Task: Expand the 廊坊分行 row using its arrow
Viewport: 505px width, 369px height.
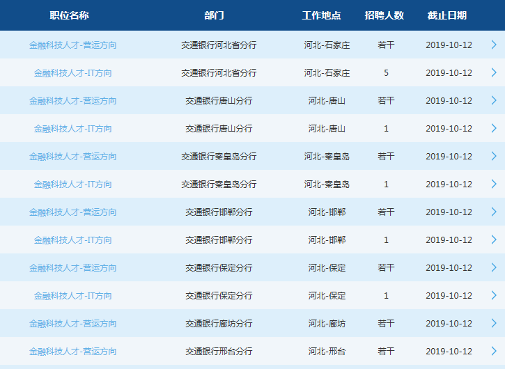Action: point(494,323)
